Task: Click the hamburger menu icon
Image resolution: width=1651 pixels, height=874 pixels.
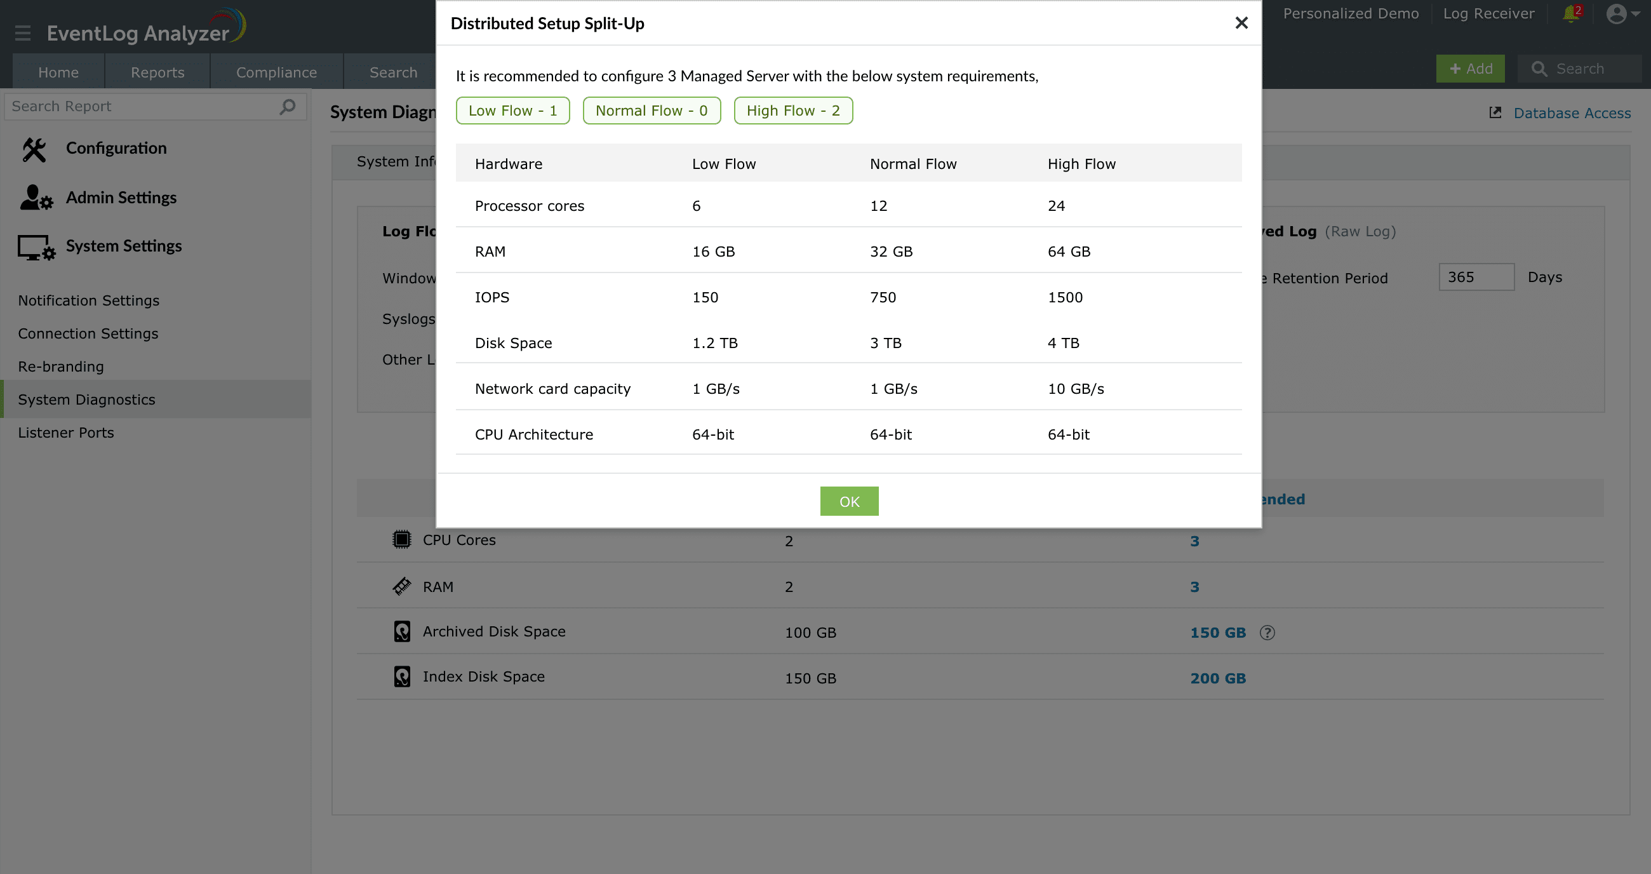Action: click(23, 32)
